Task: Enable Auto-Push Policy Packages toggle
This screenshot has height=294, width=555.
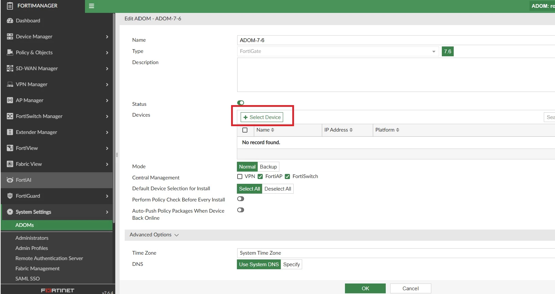Action: [241, 210]
